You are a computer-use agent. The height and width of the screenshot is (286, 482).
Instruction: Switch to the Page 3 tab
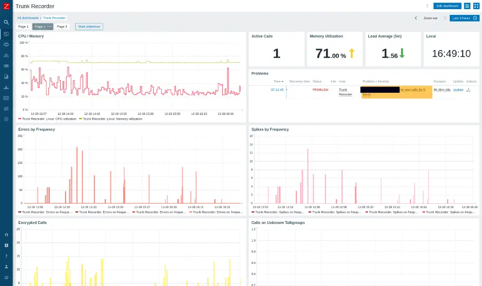pyautogui.click(x=62, y=26)
